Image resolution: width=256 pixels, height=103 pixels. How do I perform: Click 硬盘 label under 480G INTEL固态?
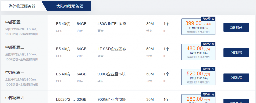pos(100,31)
